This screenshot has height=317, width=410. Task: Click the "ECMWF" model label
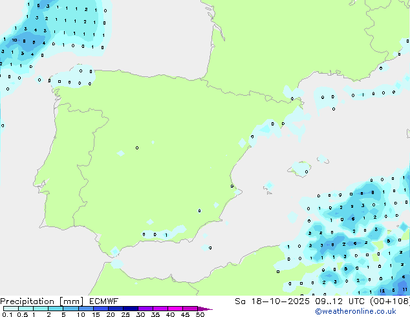[x=104, y=301]
